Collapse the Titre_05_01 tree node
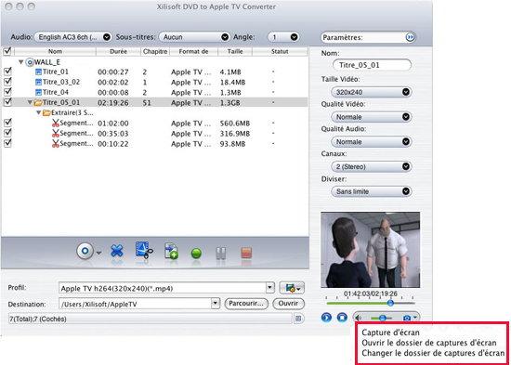The width and height of the screenshot is (511, 365). click(x=30, y=103)
